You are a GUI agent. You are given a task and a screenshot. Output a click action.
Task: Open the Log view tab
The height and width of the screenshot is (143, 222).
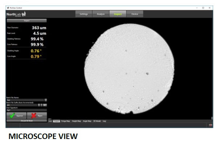104,121
